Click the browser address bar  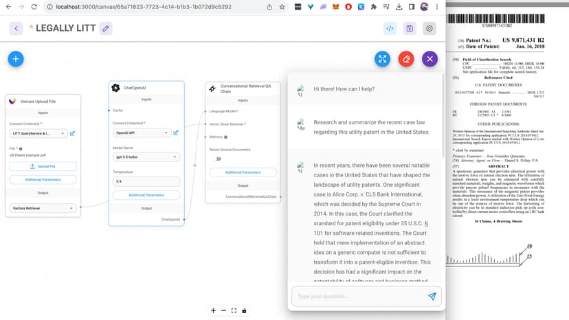click(156, 7)
